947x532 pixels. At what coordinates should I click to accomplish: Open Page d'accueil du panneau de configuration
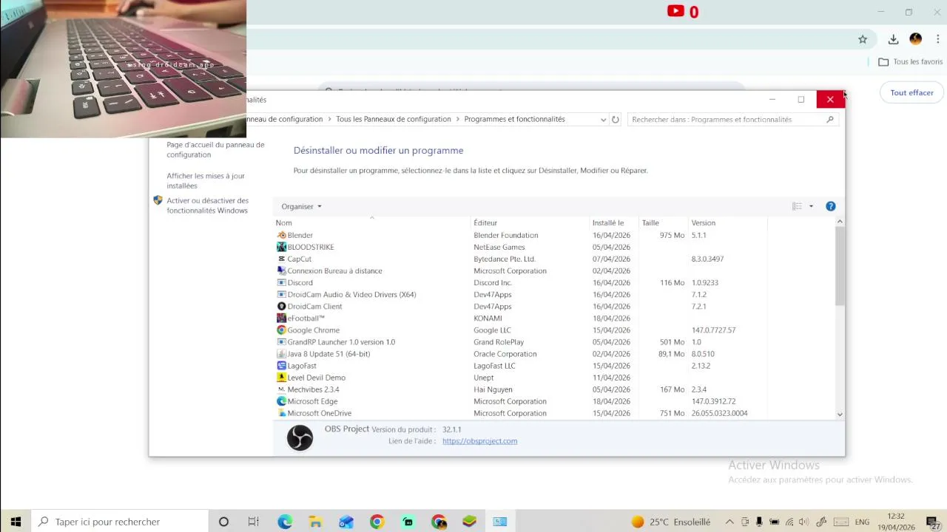pos(215,150)
